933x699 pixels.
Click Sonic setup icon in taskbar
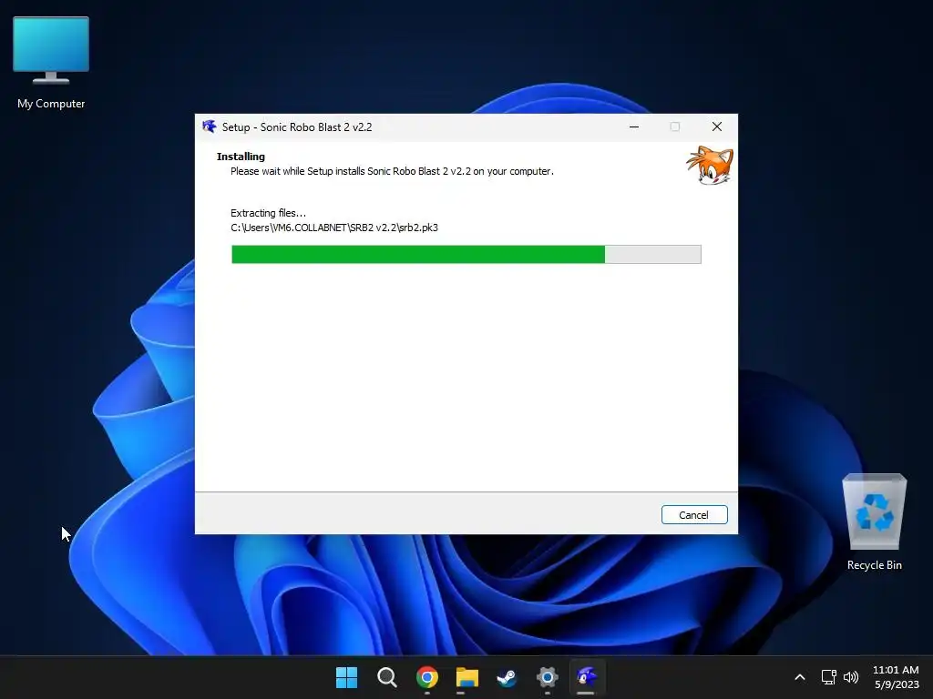pos(587,677)
